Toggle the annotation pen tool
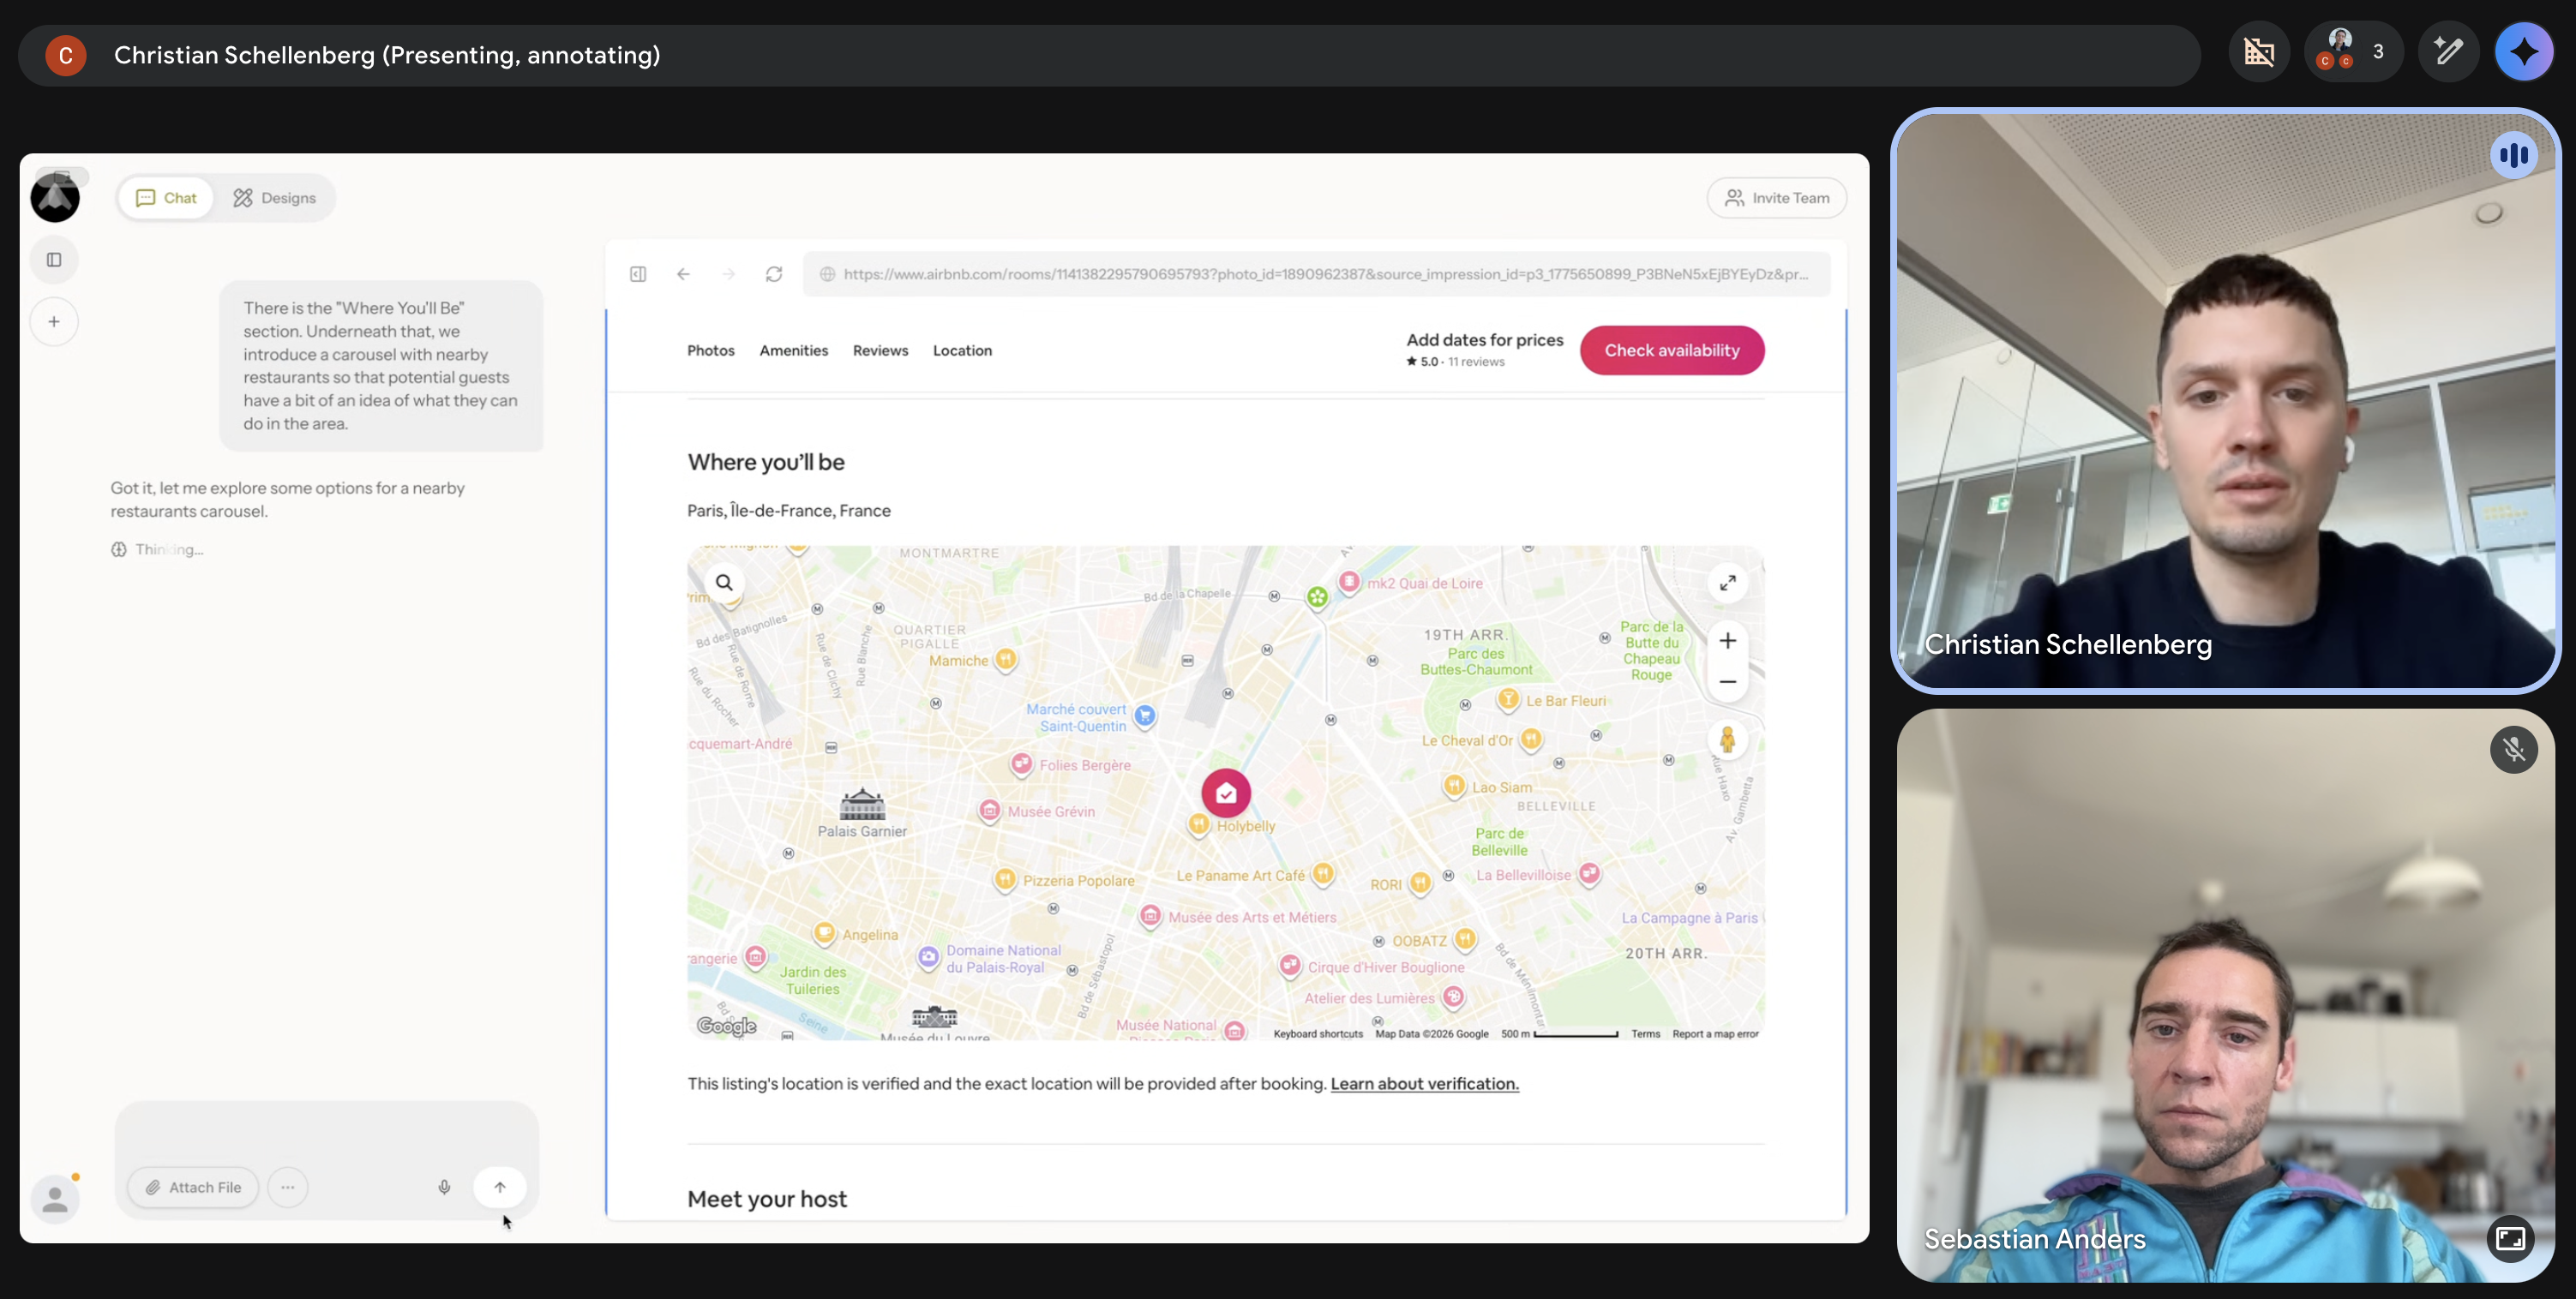Viewport: 2576px width, 1299px height. pyautogui.click(x=2448, y=51)
